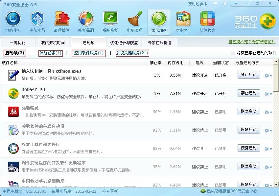The image size is (279, 196).
Task: Open gear dropdown for 中国移动手机桌面助理
Action: coord(268,186)
